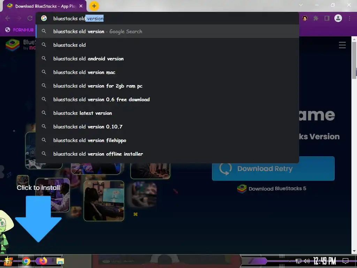357x268 pixels.
Task: Open the Chrome profile avatar
Action: coord(338,18)
